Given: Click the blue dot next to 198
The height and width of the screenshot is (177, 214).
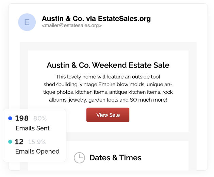Looking at the screenshot, I should [x=10, y=118].
